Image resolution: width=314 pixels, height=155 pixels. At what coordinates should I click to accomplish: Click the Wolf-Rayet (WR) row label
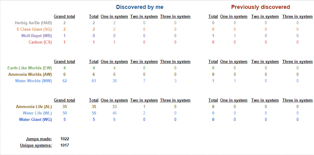coord(36,36)
